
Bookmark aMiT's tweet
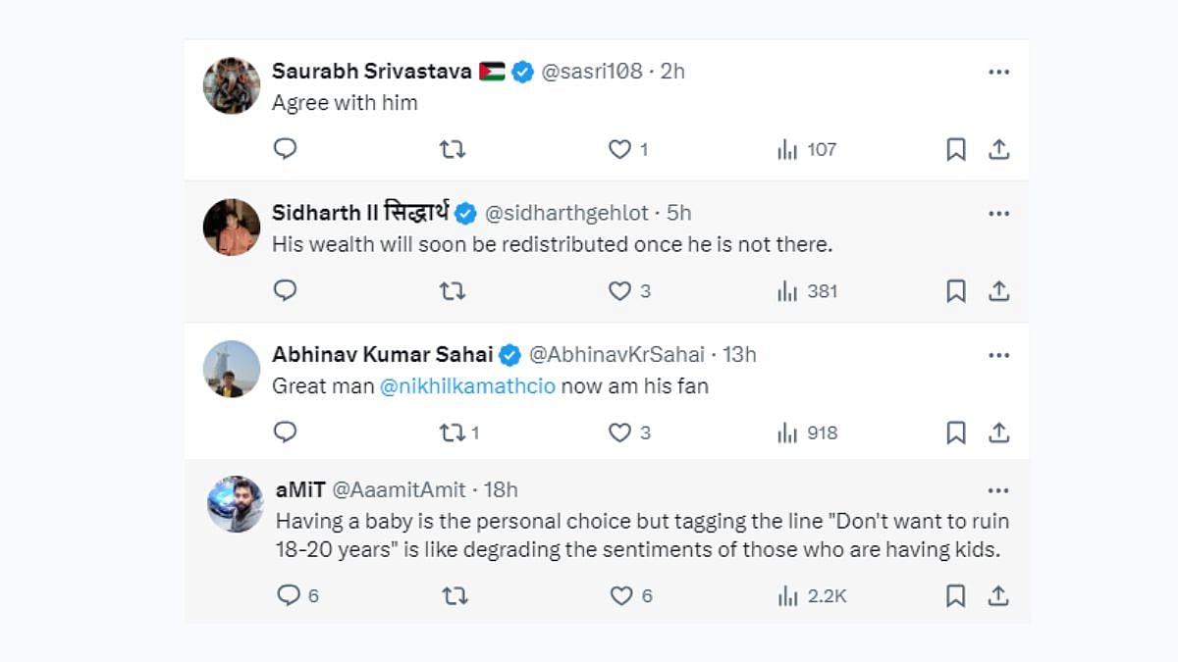[955, 595]
